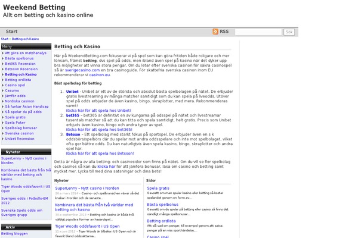Screen dimensions: 358x238
Task: Open Bästa spelbonus under Sidor
Action: click(162, 205)
